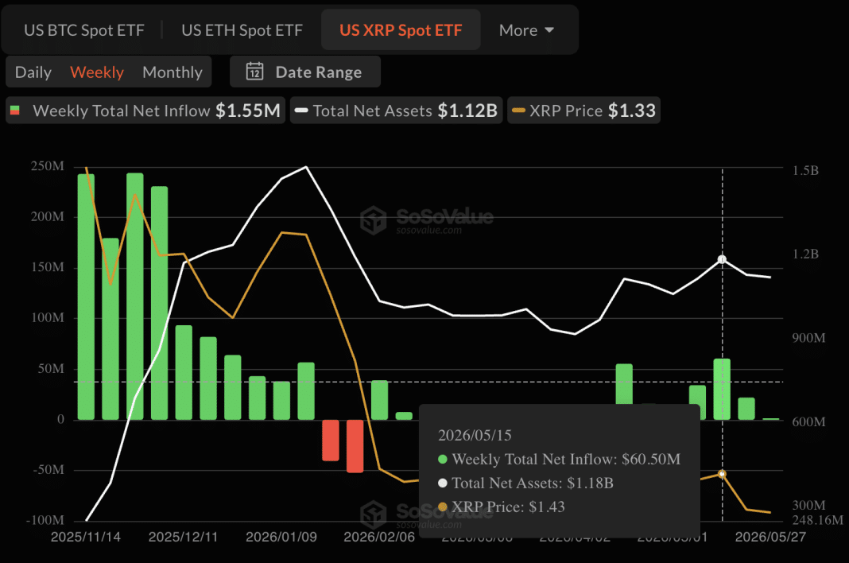Click the 2026/05/15 highlighted green bar
Screen dimensions: 849x563
click(x=722, y=389)
